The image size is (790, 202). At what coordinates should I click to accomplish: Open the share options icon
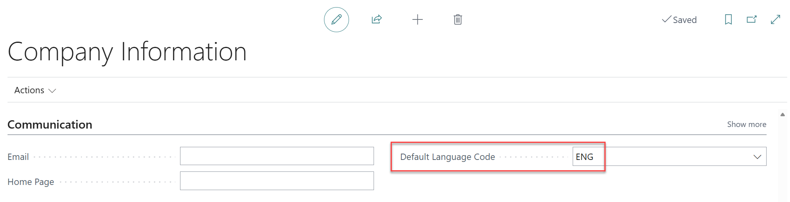tap(376, 19)
